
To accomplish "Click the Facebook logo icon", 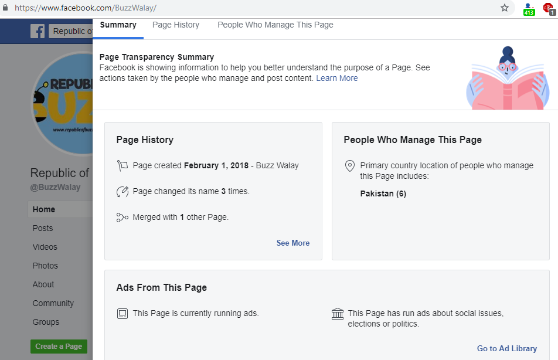I will pyautogui.click(x=38, y=31).
